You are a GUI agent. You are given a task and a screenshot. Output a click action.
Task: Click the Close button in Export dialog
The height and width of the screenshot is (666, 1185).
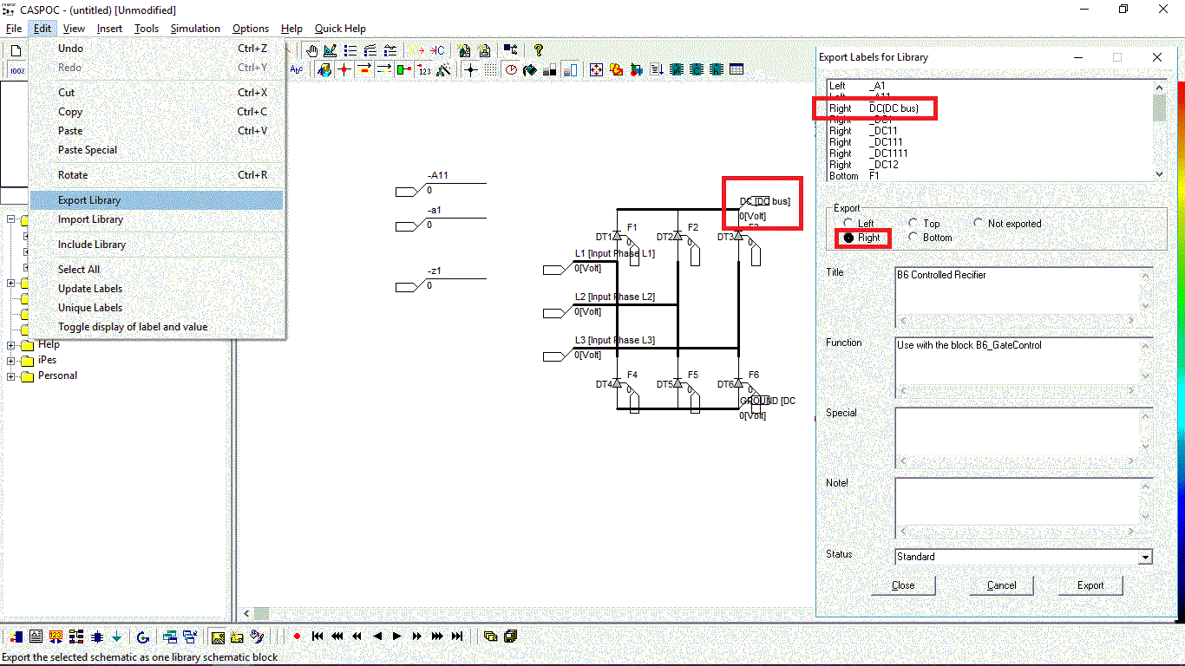click(903, 585)
